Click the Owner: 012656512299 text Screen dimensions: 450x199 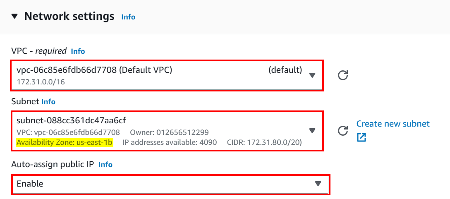tap(169, 132)
